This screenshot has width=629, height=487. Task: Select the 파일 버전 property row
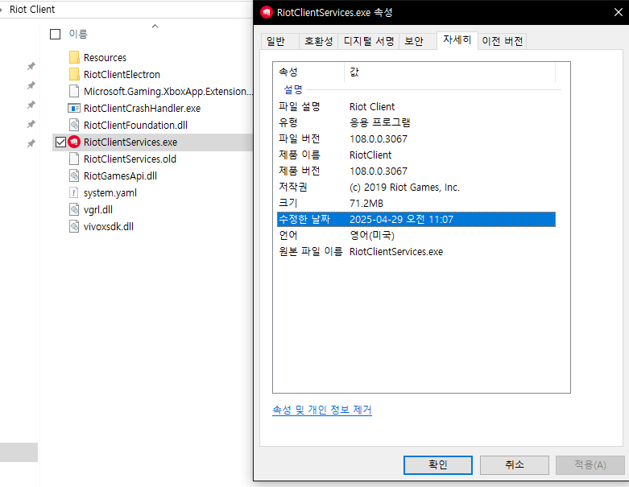point(416,138)
